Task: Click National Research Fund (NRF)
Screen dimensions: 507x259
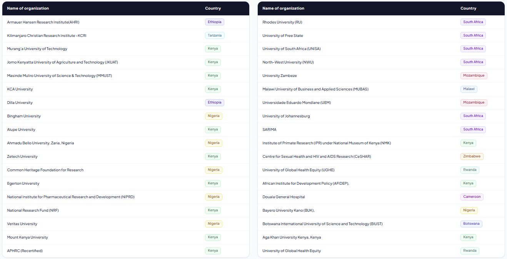Action: [x=33, y=211]
